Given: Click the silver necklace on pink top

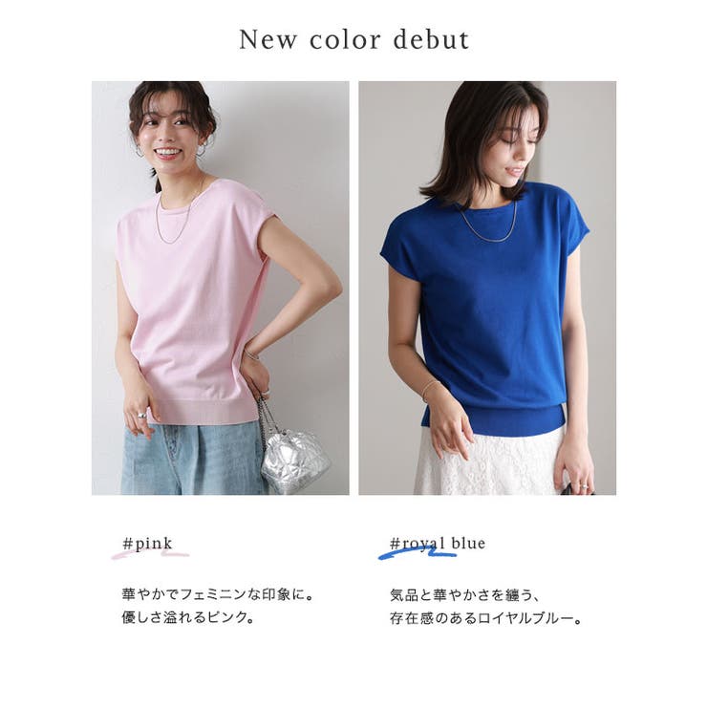Looking at the screenshot, I should pyautogui.click(x=180, y=212).
